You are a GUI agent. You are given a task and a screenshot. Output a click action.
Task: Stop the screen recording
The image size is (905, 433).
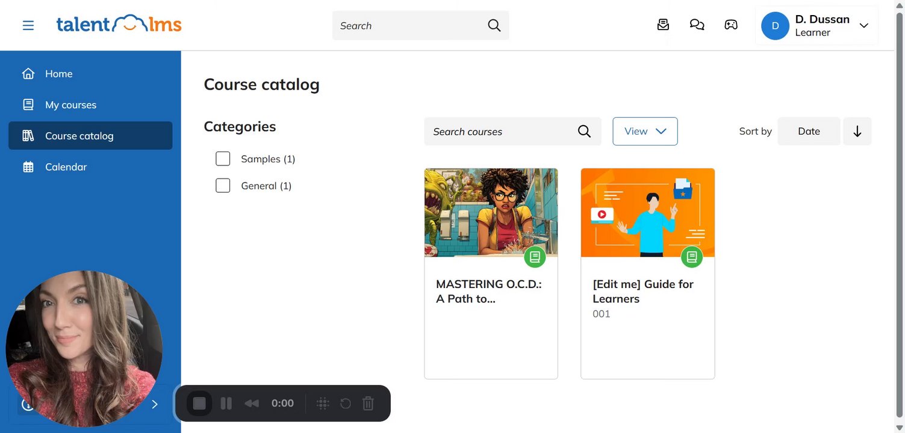[199, 404]
